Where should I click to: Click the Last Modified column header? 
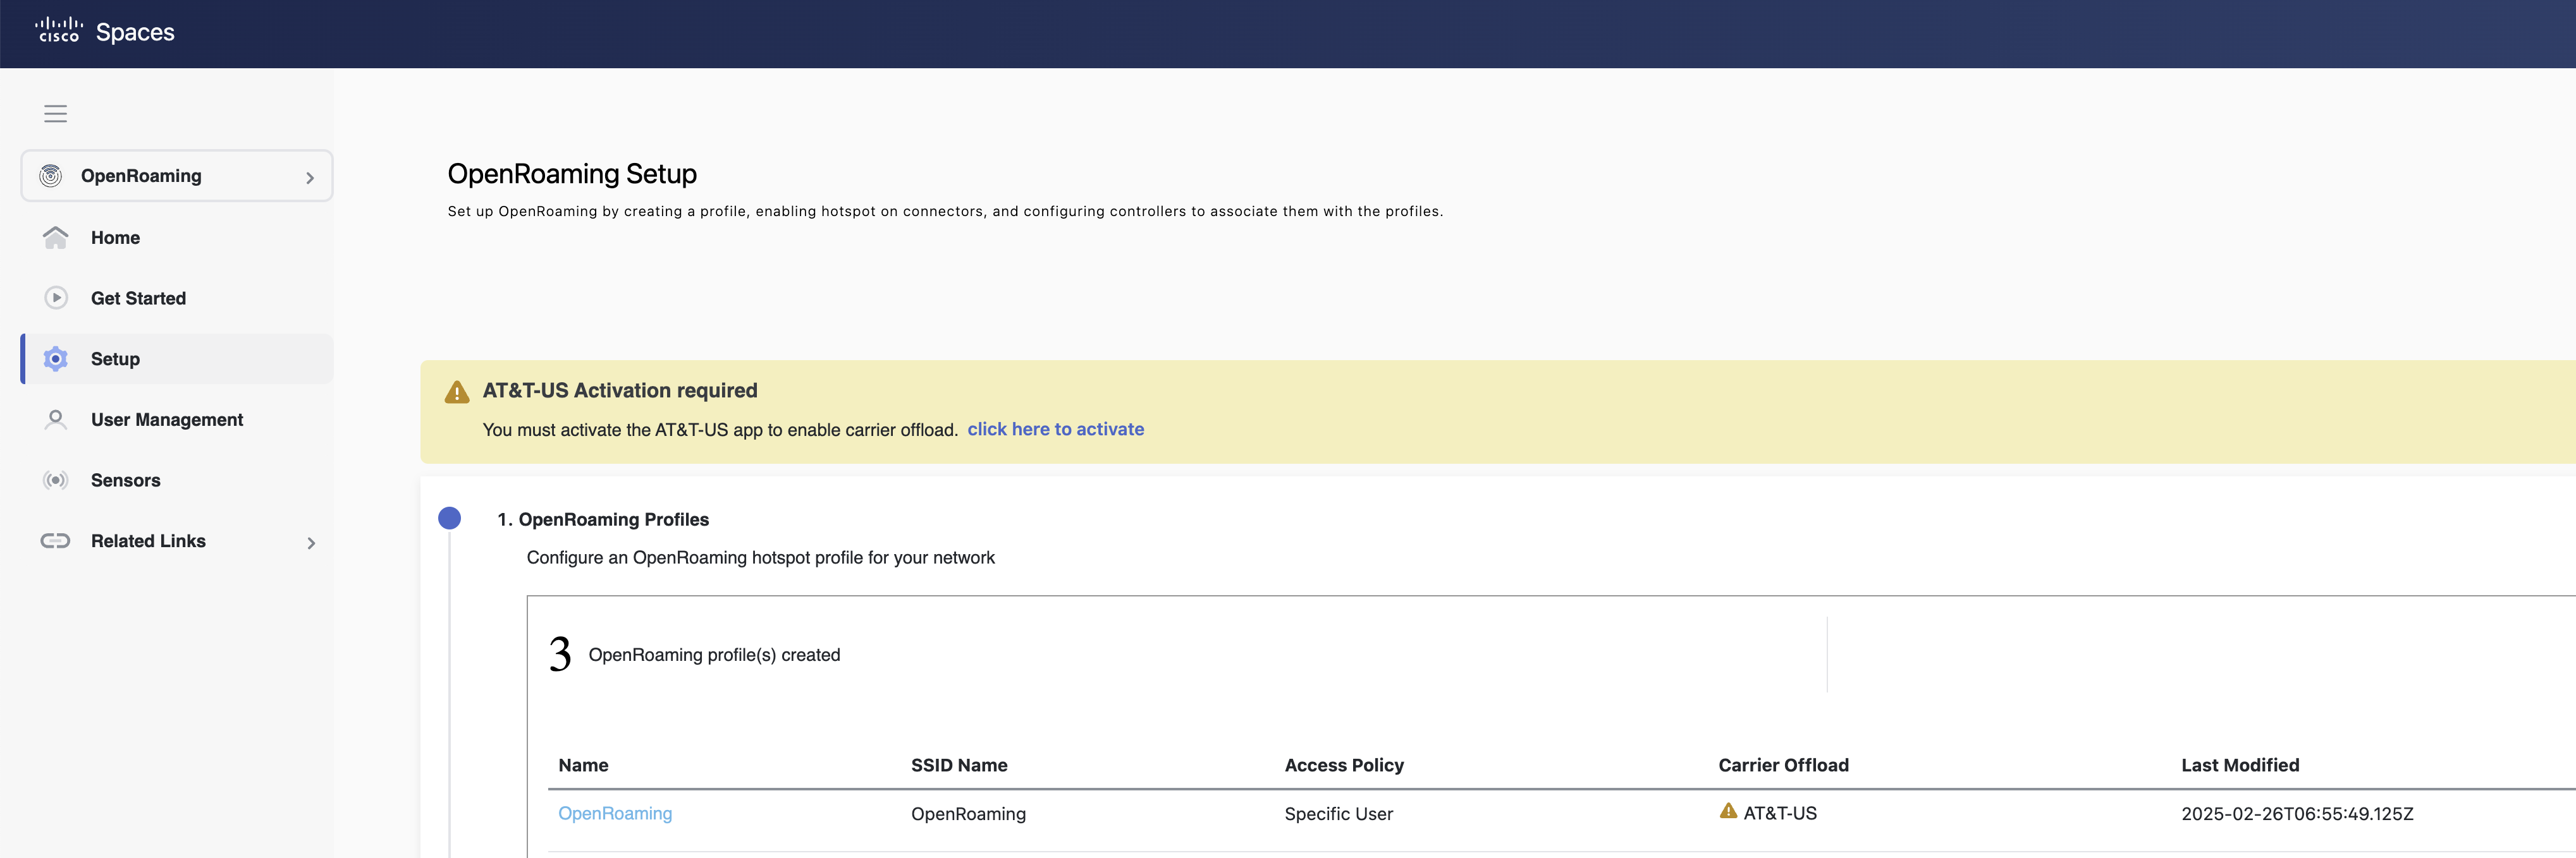[x=2239, y=765]
